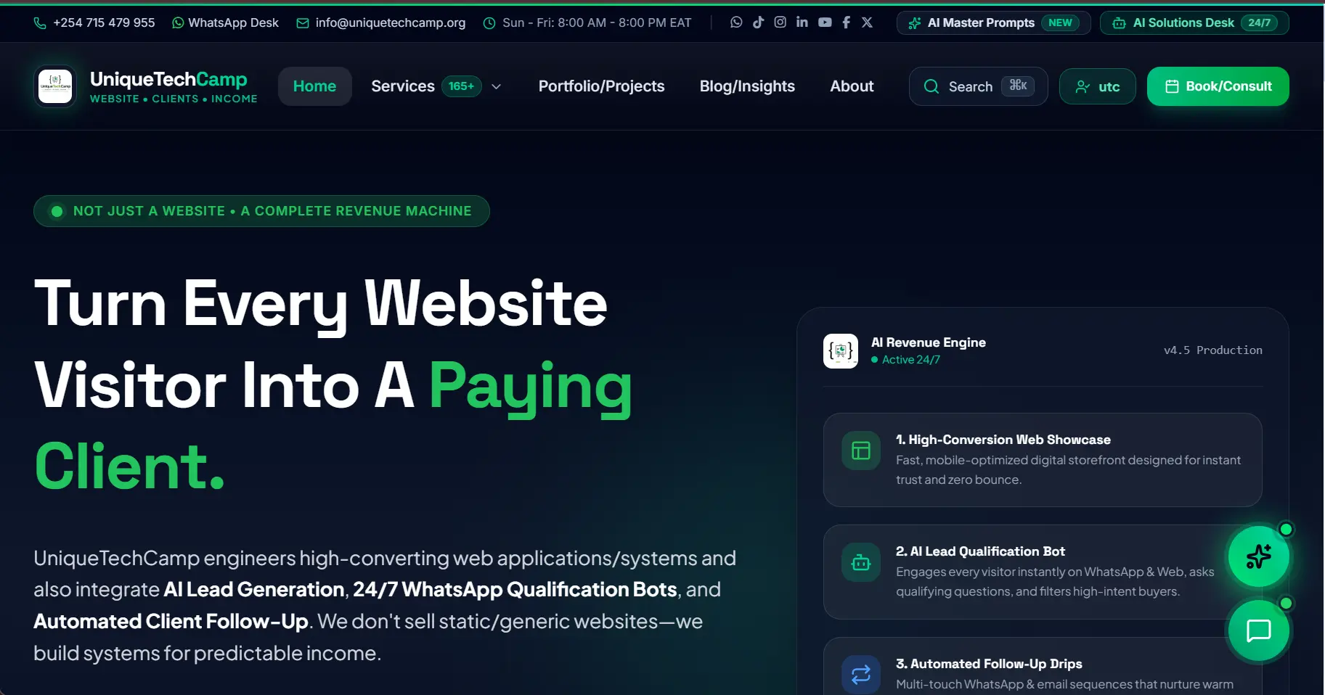1325x695 pixels.
Task: Go to the Home nav item
Action: [x=314, y=86]
